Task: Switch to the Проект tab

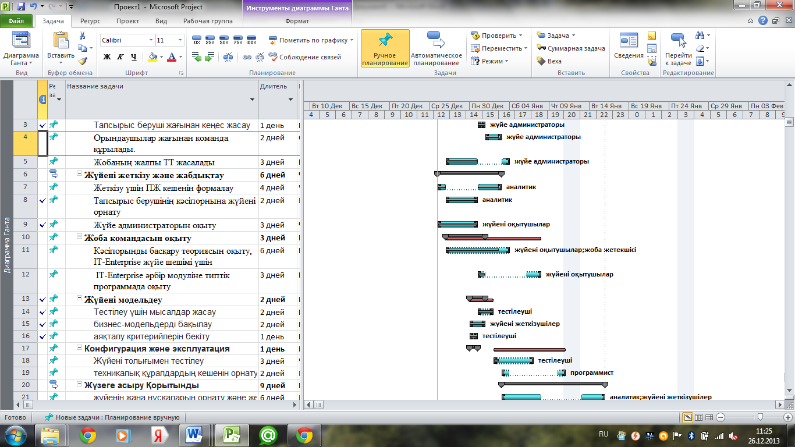Action: click(127, 21)
